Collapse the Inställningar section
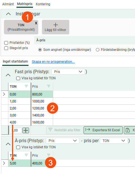 (8, 14)
